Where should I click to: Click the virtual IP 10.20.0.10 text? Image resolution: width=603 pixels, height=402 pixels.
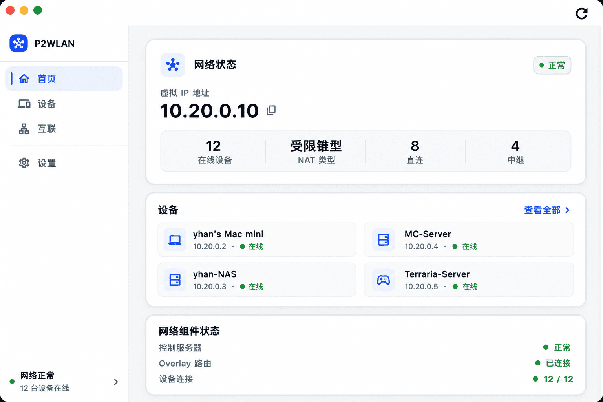209,111
